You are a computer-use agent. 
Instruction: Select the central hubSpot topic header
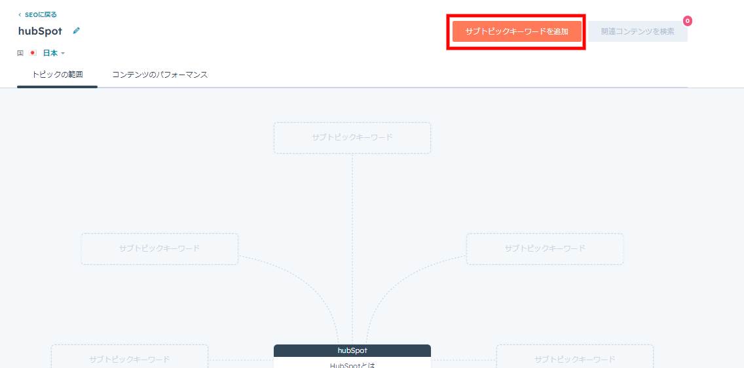pyautogui.click(x=352, y=350)
